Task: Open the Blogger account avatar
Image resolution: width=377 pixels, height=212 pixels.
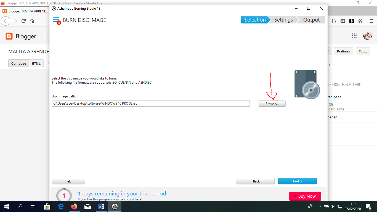Action: click(x=367, y=36)
